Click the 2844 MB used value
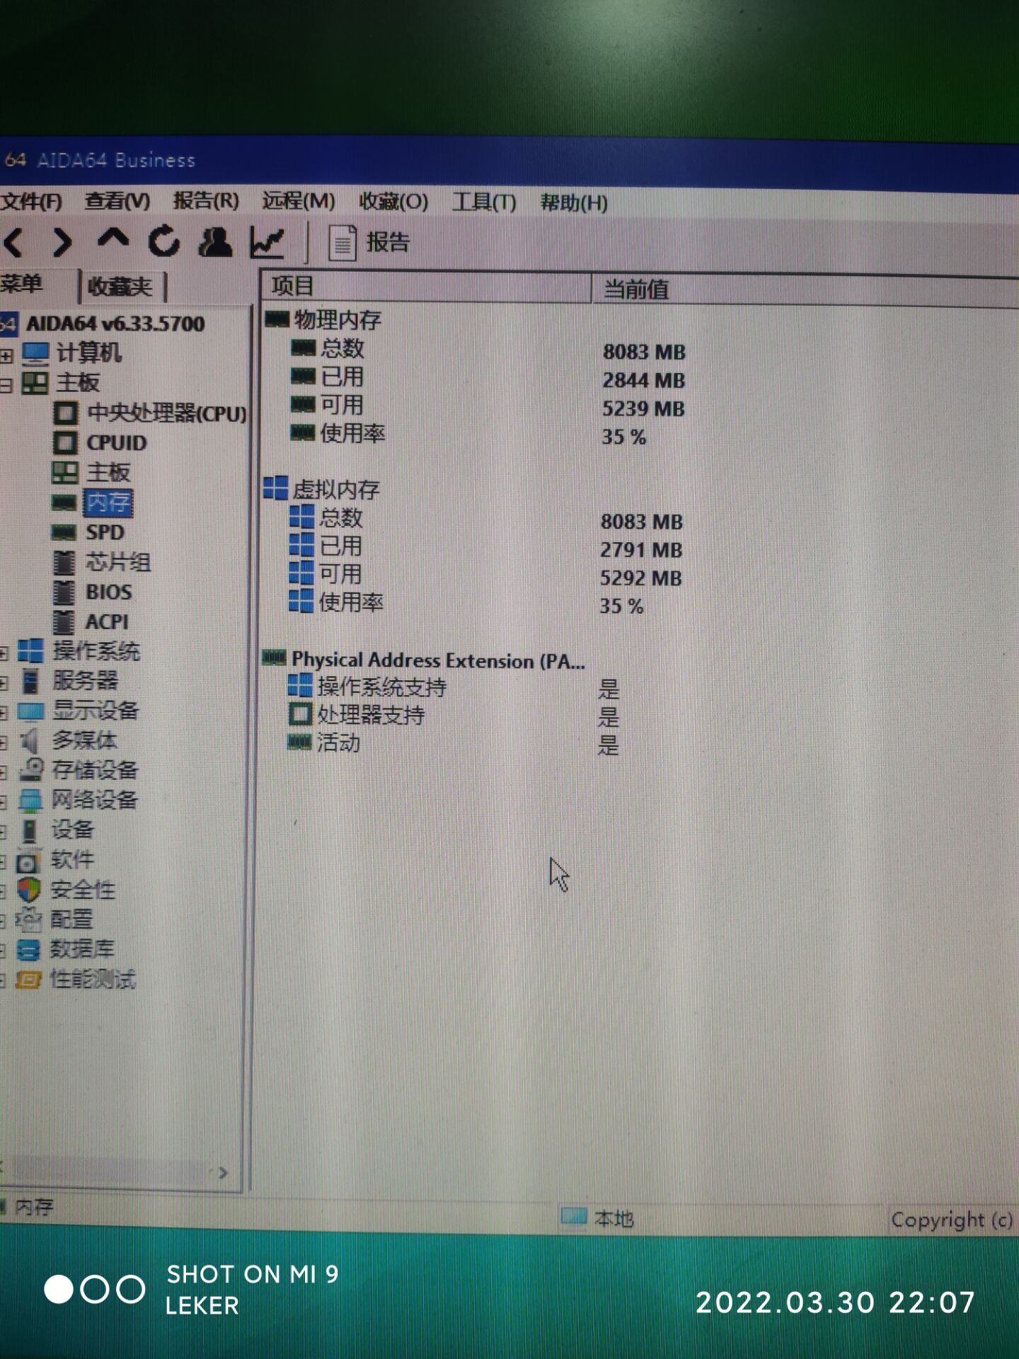This screenshot has width=1019, height=1359. [643, 380]
